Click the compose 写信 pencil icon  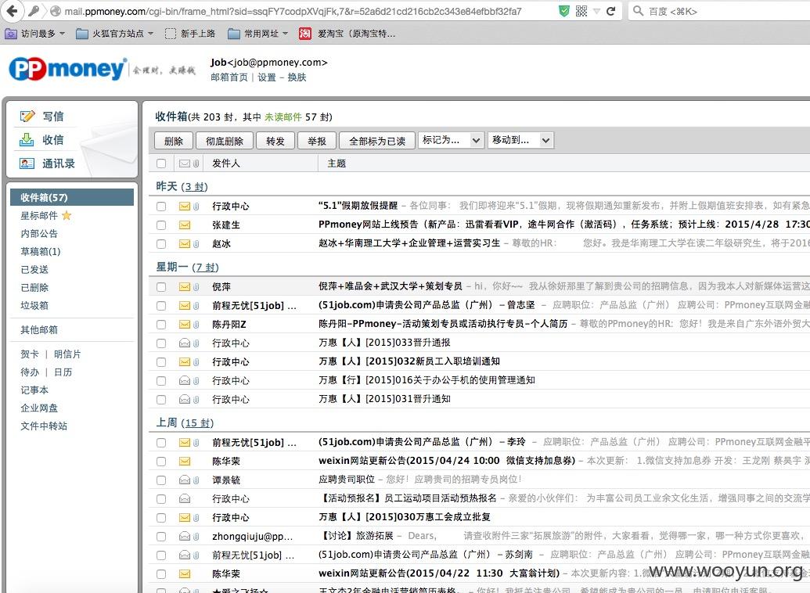27,117
